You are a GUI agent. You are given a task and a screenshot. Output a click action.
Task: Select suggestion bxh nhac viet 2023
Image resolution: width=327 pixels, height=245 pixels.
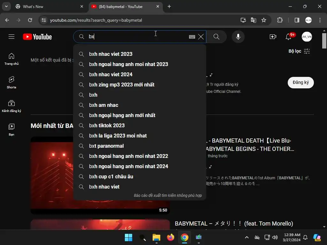coord(140,54)
